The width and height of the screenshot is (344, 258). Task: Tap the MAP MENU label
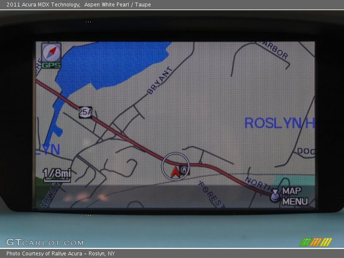pyautogui.click(x=295, y=196)
